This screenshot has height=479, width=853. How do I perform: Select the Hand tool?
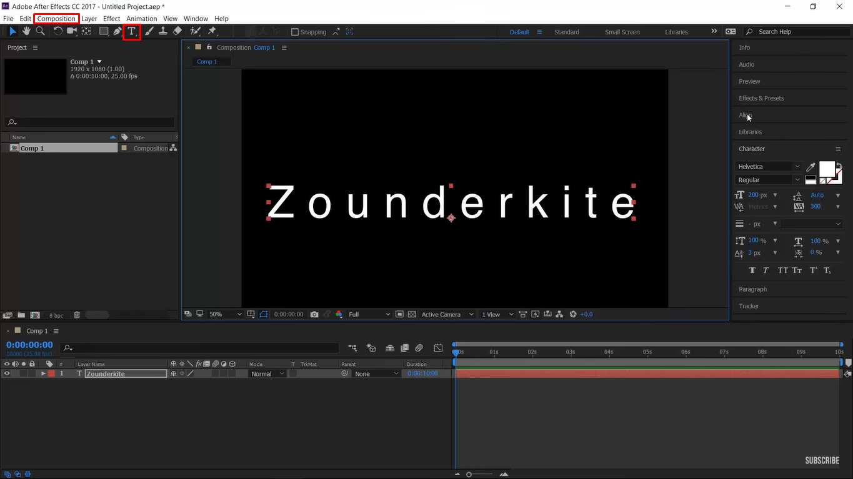point(26,31)
